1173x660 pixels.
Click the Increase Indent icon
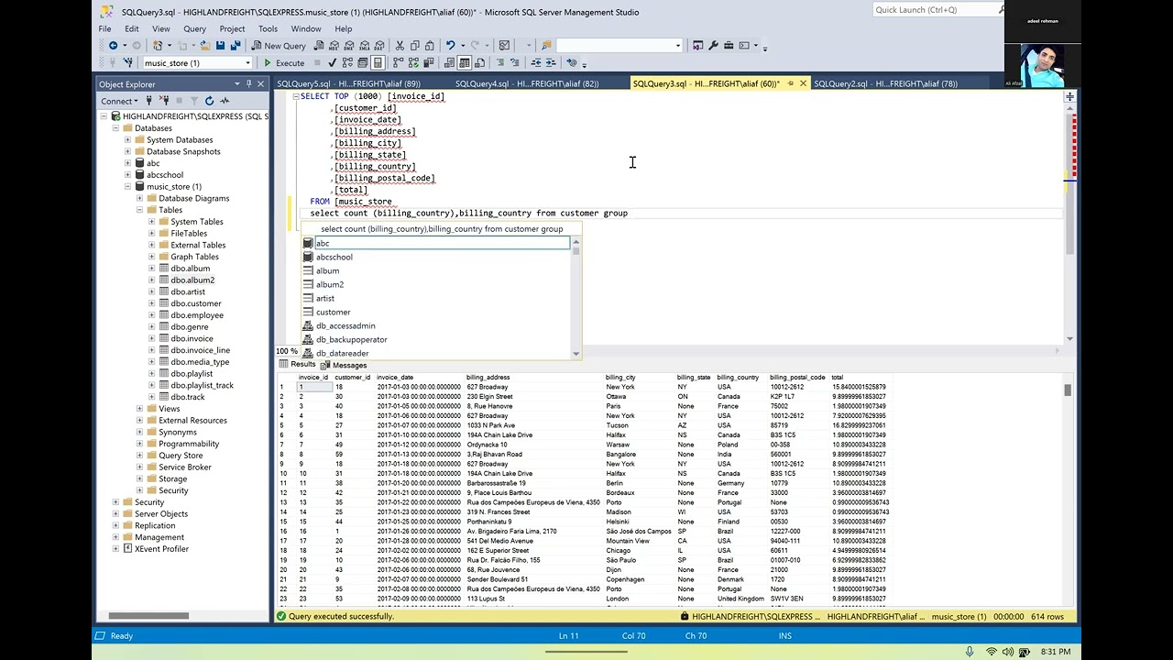point(550,62)
